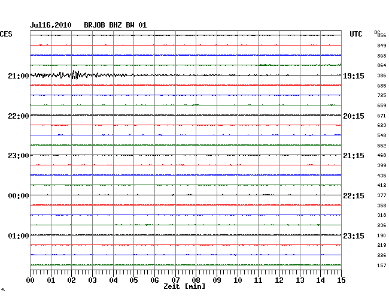Select the 09 minute axis label
The image size is (389, 296).
pyautogui.click(x=217, y=280)
